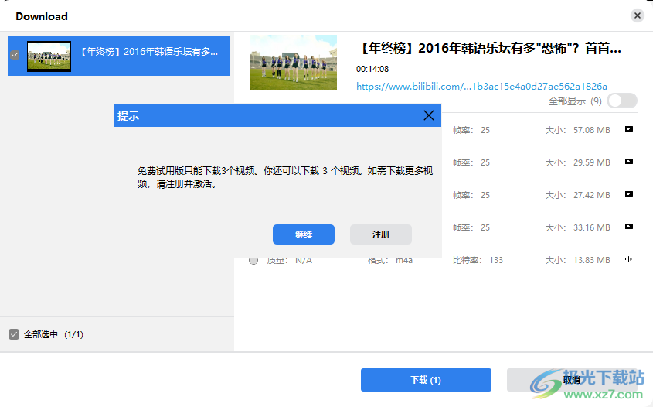Click the video icon for 27.42 MB row

(629, 194)
